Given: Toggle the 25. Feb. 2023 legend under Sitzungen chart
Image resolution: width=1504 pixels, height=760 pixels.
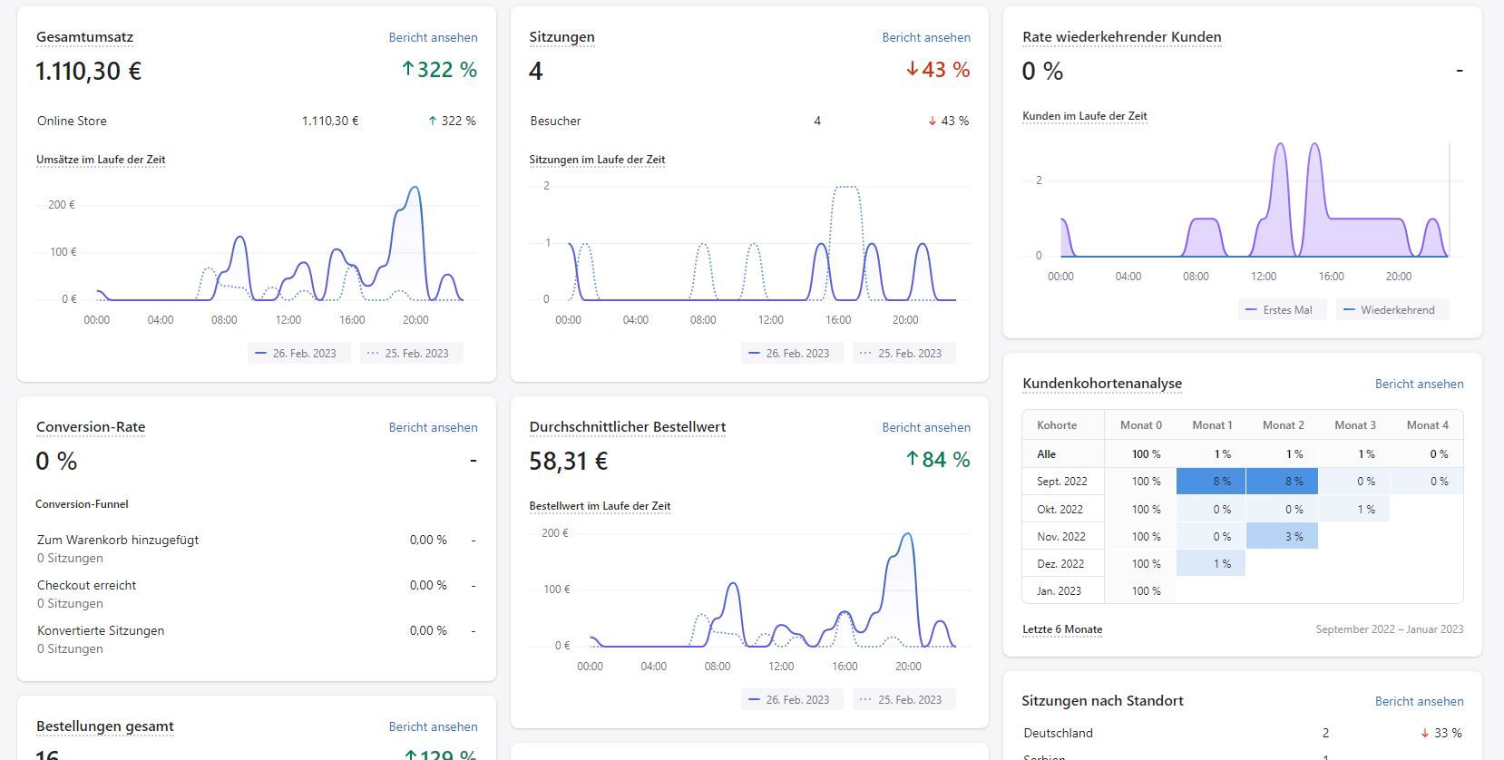Looking at the screenshot, I should (903, 353).
